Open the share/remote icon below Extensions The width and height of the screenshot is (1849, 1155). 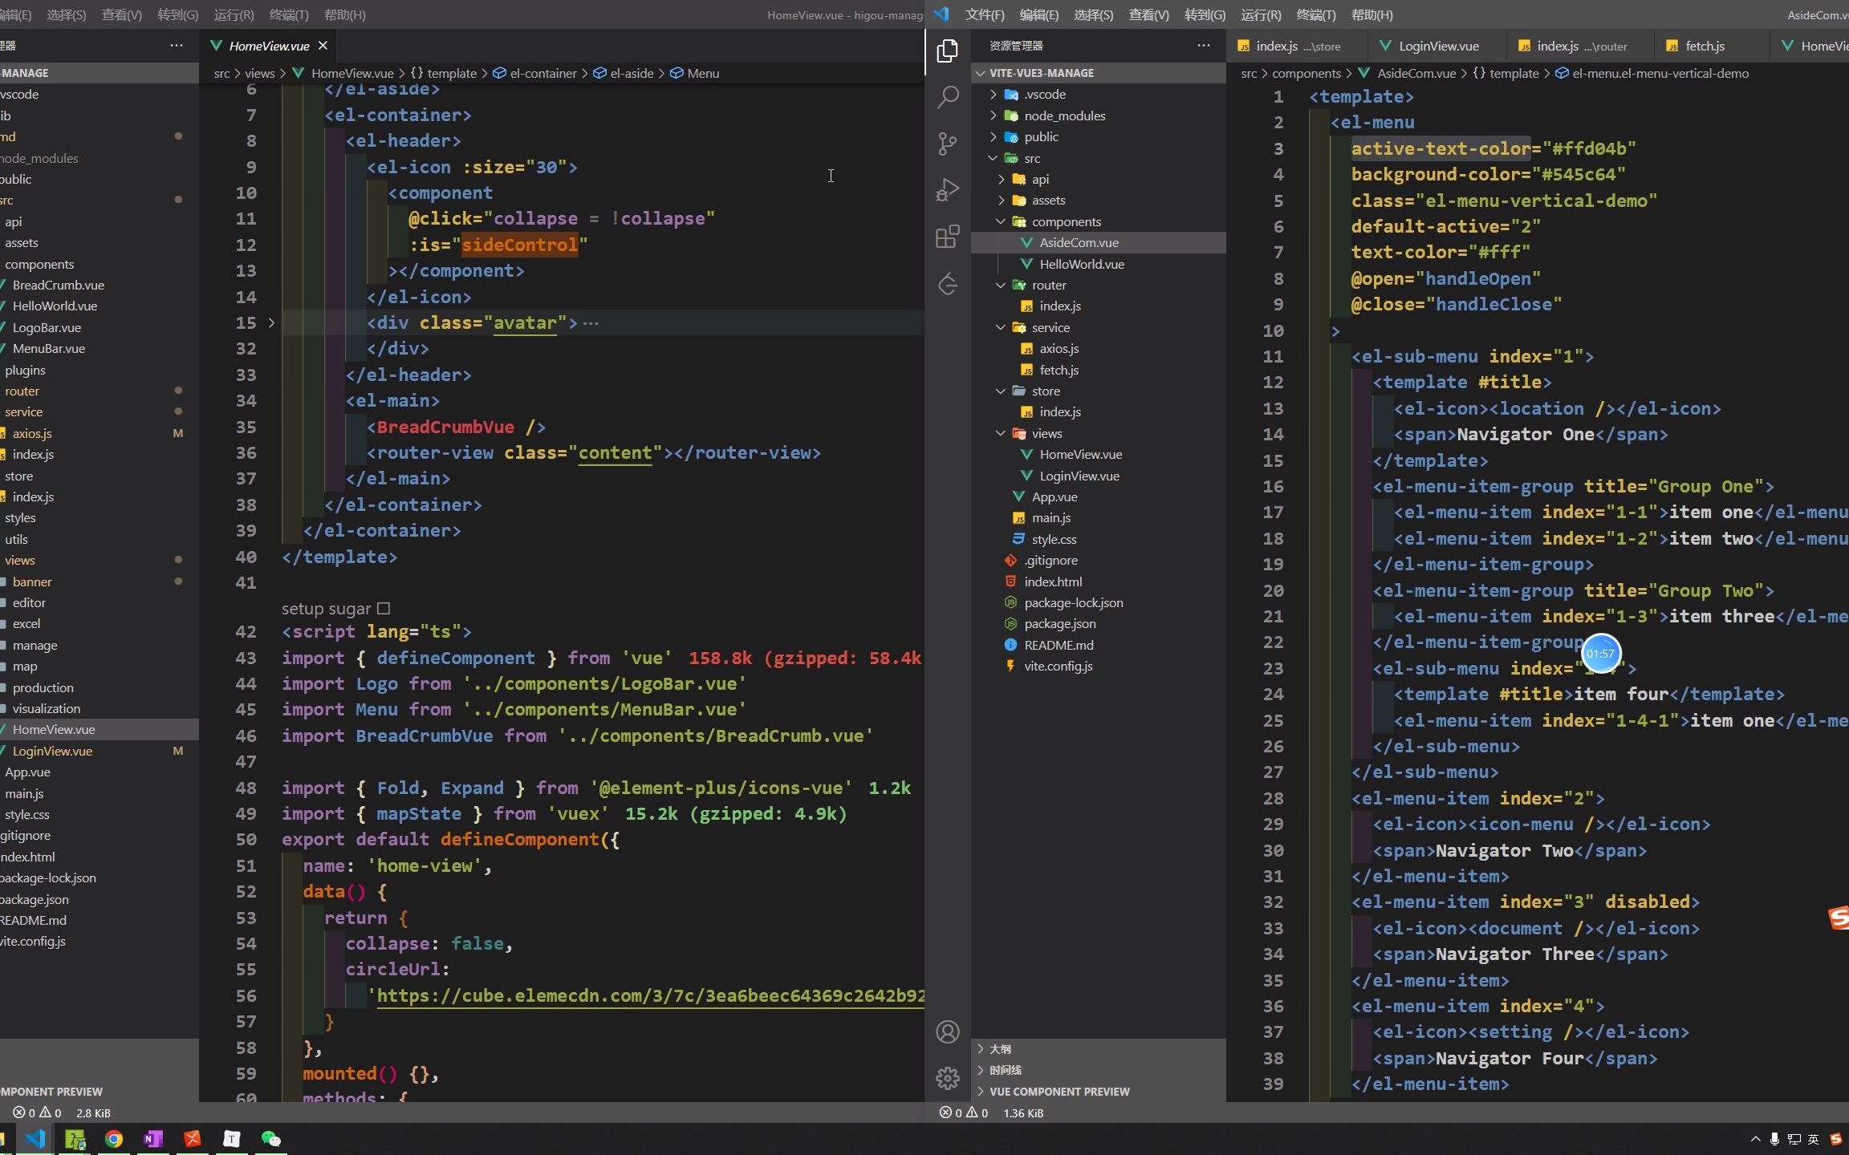[x=948, y=283]
